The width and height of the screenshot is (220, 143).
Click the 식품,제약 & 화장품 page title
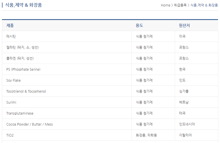pyautogui.click(x=24, y=5)
